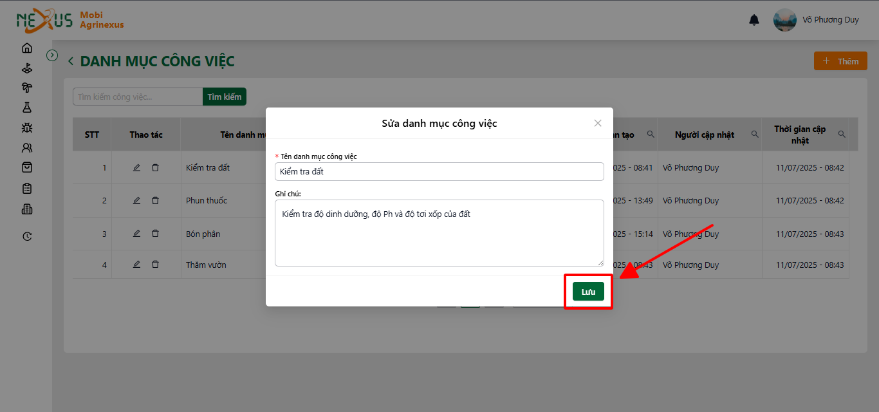Viewport: 879px width, 412px height.
Task: Open Võ Phương Duy account name
Action: 831,20
